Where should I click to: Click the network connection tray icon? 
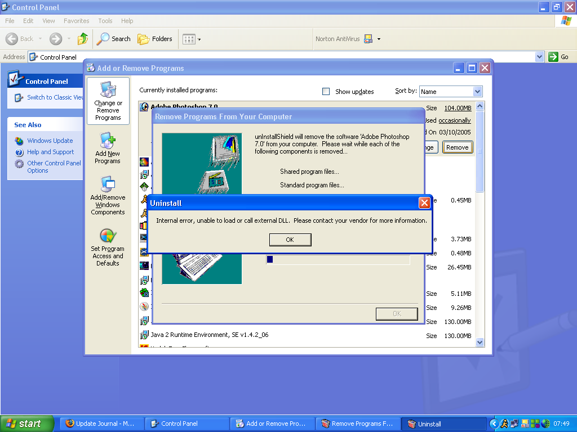(x=514, y=424)
